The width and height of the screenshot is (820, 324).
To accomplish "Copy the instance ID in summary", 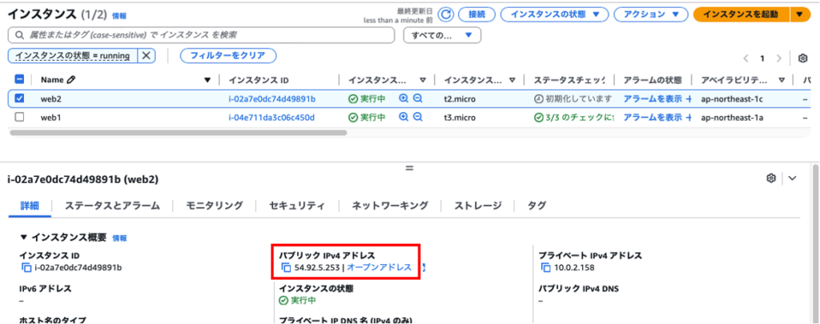I will [26, 267].
